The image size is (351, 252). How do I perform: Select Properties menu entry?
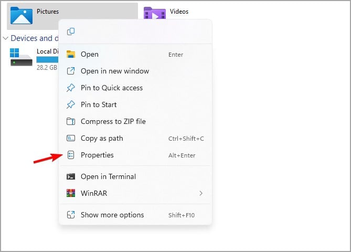pos(97,155)
